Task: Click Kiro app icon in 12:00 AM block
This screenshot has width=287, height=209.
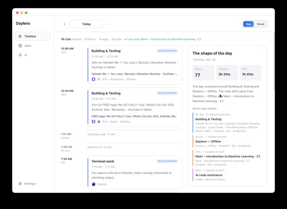Action: pyautogui.click(x=93, y=79)
